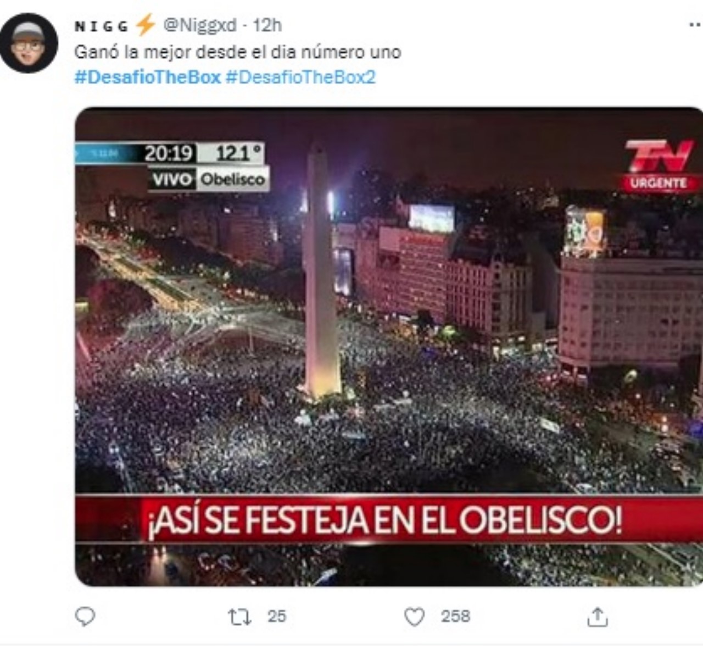This screenshot has height=660, width=703.
Task: Like the tweet with the heart icon
Action: (x=415, y=617)
